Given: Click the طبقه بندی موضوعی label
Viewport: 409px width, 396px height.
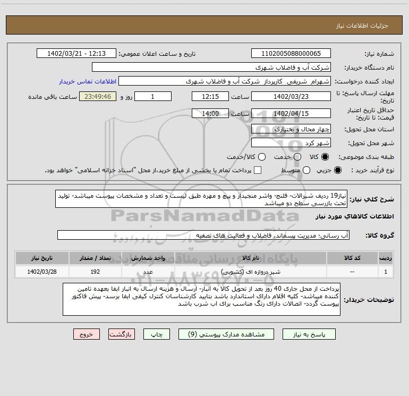Looking at the screenshot, I should pyautogui.click(x=366, y=157).
